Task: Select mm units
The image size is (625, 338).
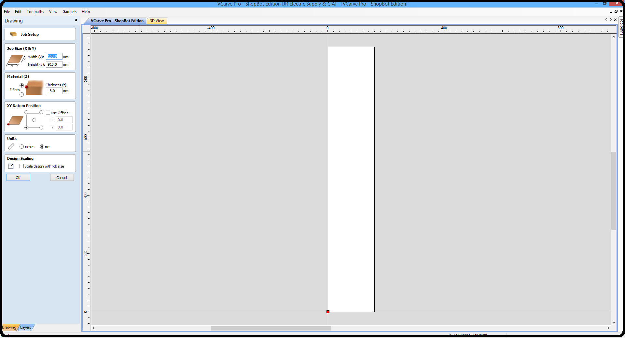Action: click(42, 147)
